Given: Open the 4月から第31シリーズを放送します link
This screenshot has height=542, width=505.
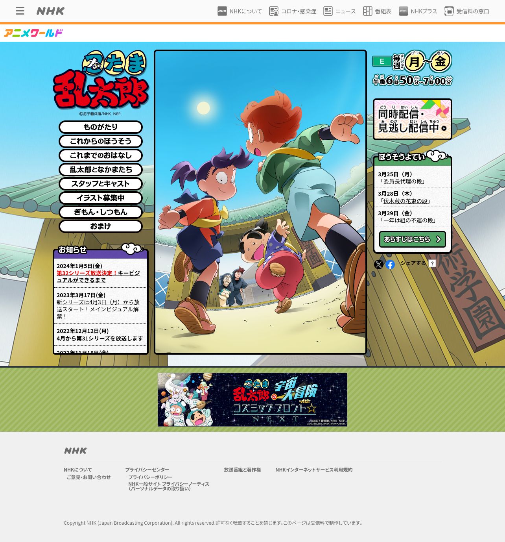Looking at the screenshot, I should click(x=100, y=339).
